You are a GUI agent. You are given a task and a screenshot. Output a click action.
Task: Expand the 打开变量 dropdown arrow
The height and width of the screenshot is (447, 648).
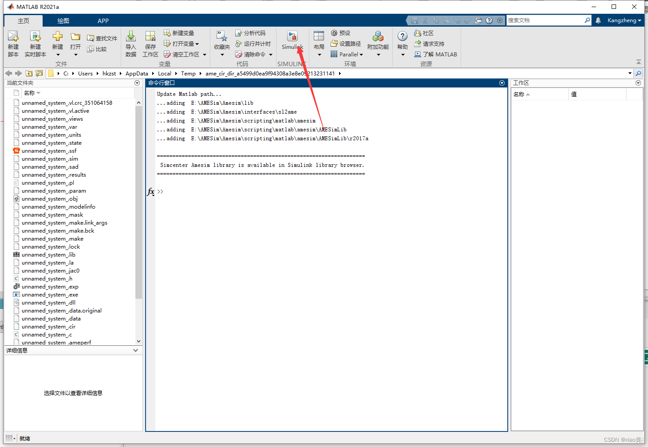point(197,44)
